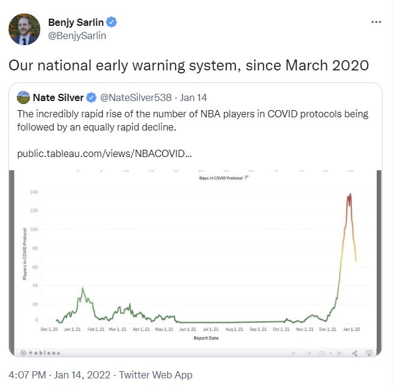
Task: Open the Tableau refresh dropdown arrow
Action: click(x=330, y=353)
